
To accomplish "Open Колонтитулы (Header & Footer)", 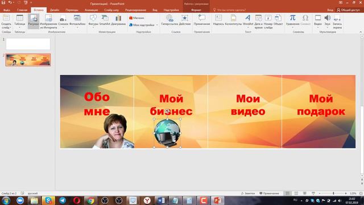I will [233, 20].
